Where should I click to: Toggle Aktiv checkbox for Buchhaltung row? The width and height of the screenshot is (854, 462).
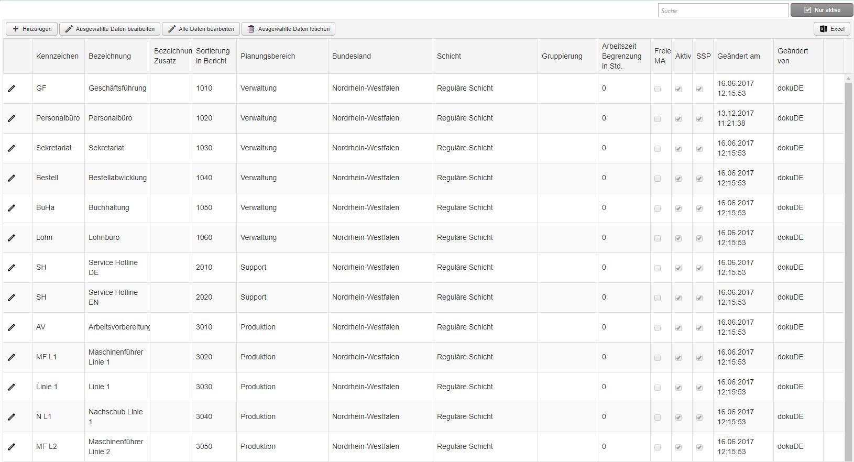678,208
